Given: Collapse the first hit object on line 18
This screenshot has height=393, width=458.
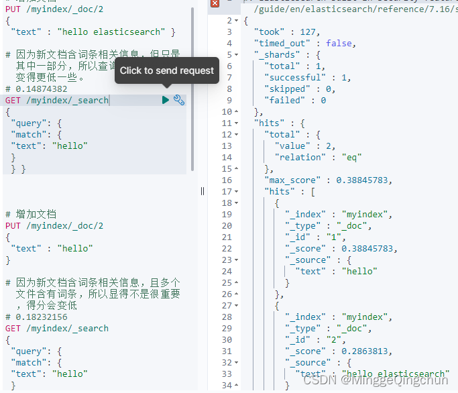Looking at the screenshot, I should click(x=236, y=203).
